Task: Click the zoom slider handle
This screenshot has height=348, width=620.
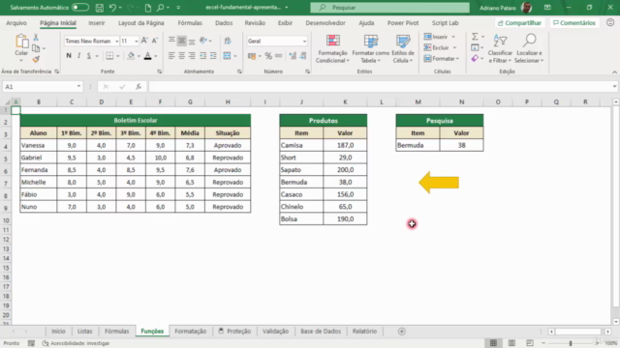Action: 571,343
